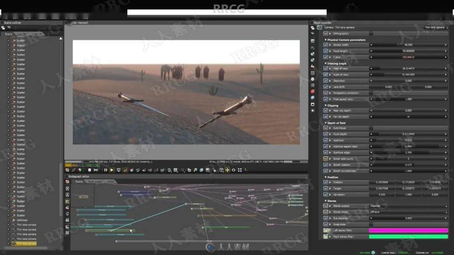
Task: Click the wireframe cube icon in viewport toolbar
Action: coord(221,170)
